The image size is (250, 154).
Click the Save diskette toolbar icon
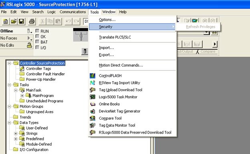(21, 21)
